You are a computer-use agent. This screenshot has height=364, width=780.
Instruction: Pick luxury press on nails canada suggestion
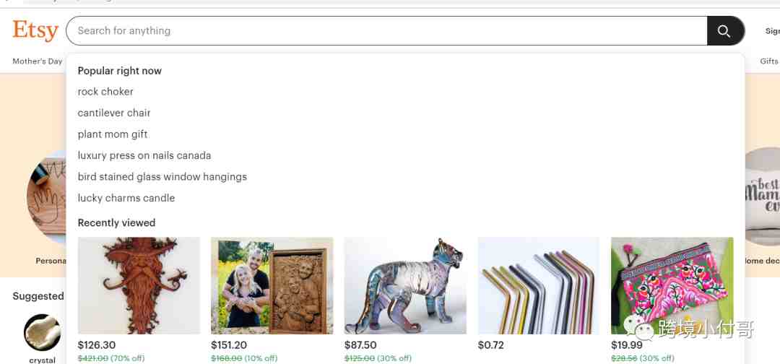[144, 156]
